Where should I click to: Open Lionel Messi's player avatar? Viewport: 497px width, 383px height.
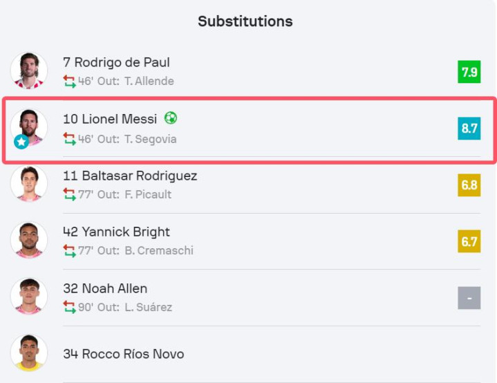tap(29, 127)
